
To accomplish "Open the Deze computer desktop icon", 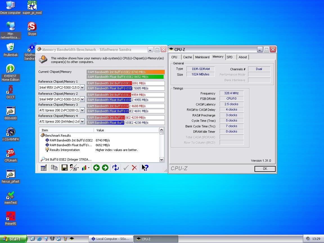I will pos(10,8).
